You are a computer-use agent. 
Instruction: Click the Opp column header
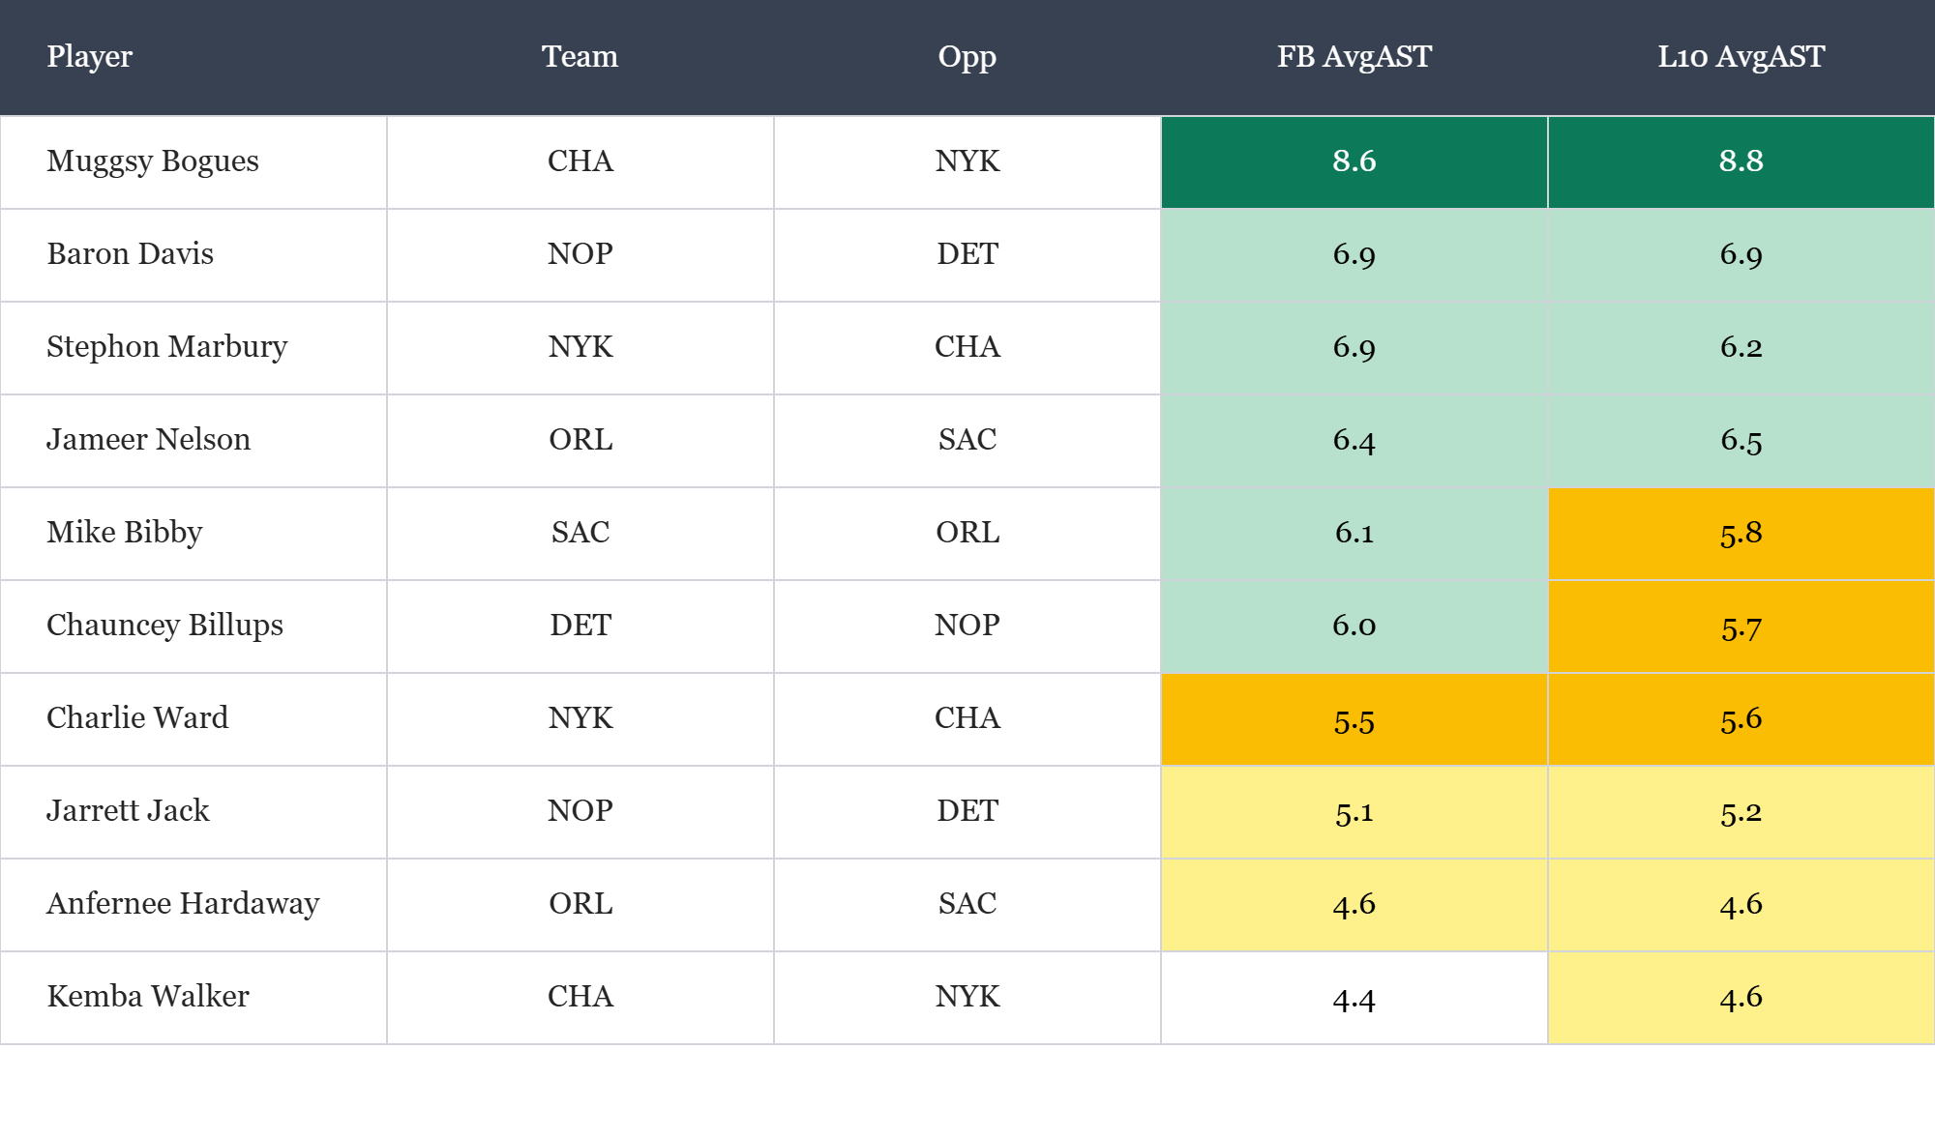coord(967,57)
